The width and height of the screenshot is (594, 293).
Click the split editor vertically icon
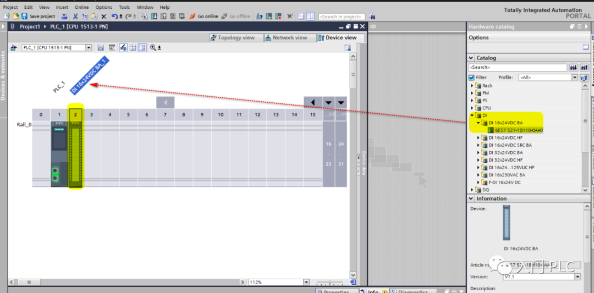click(311, 16)
